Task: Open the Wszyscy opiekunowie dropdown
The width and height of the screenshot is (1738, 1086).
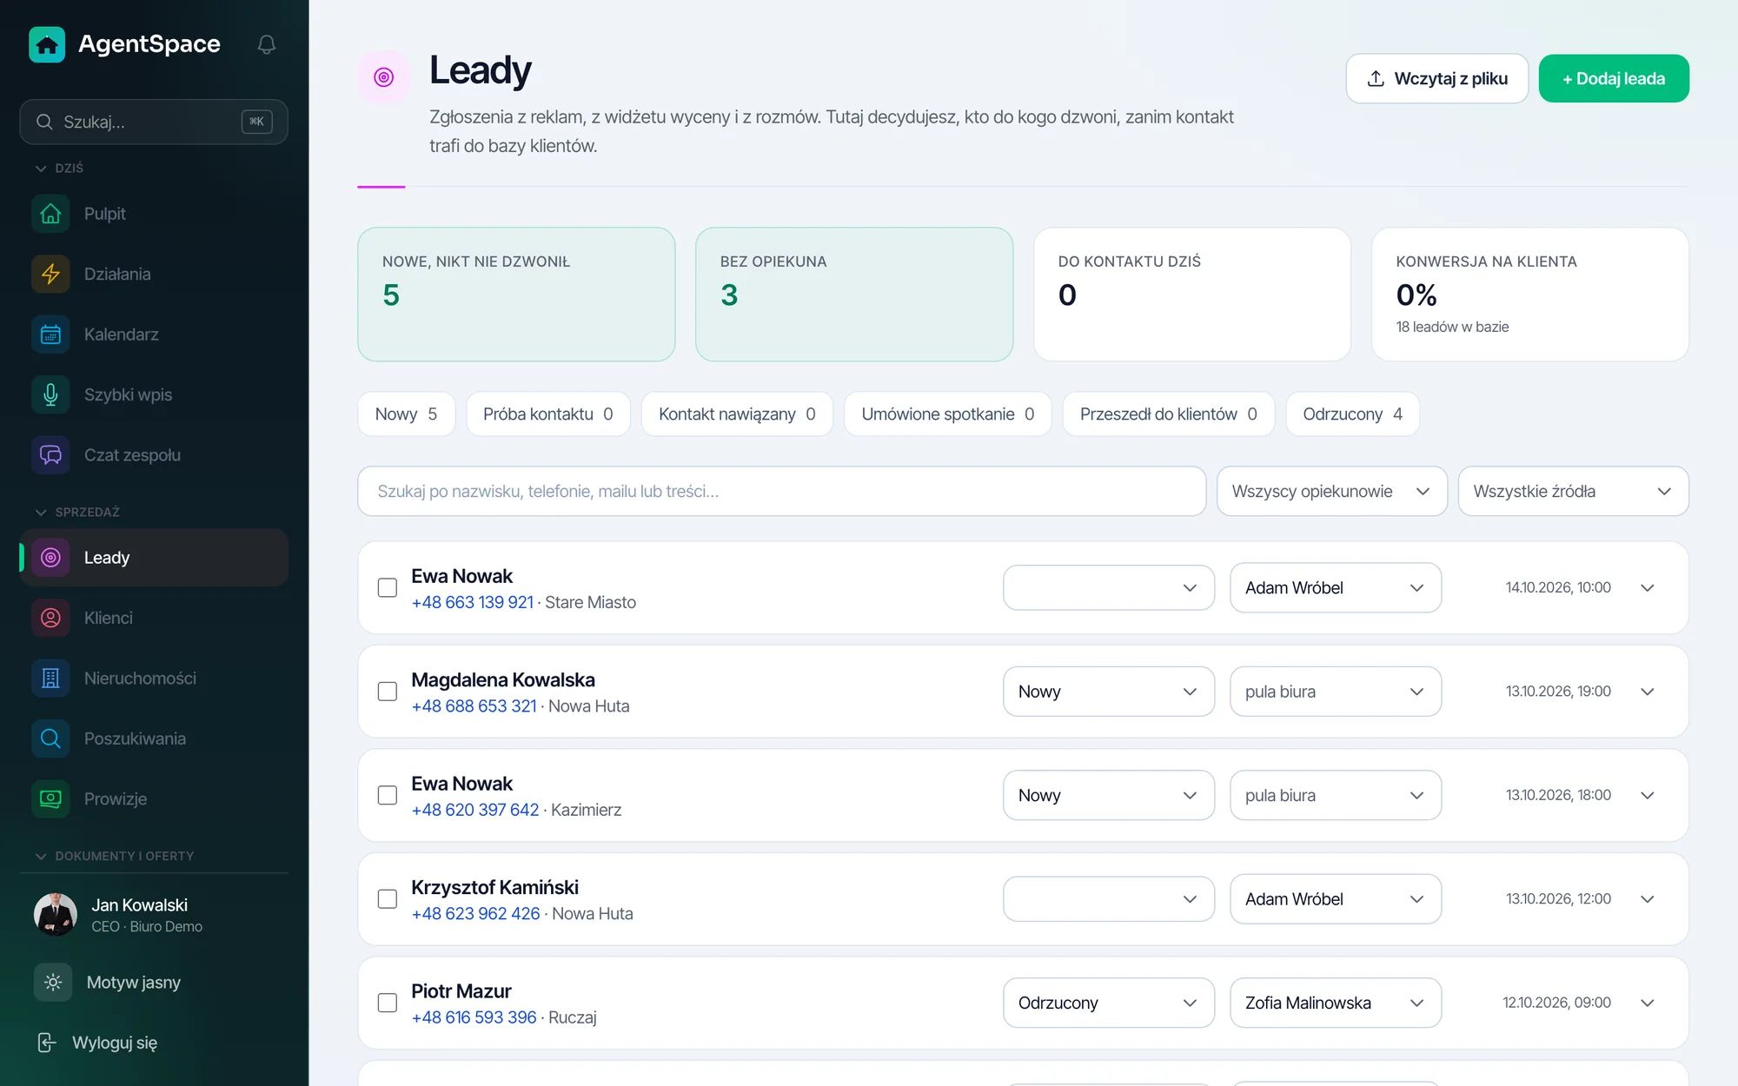Action: tap(1332, 492)
